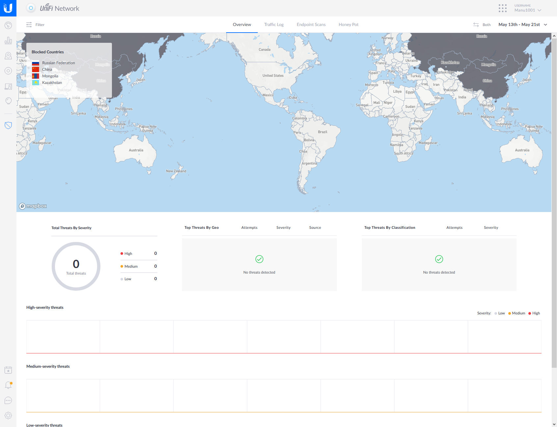The image size is (557, 427).
Task: Click the China flag icon
Action: pyautogui.click(x=36, y=69)
